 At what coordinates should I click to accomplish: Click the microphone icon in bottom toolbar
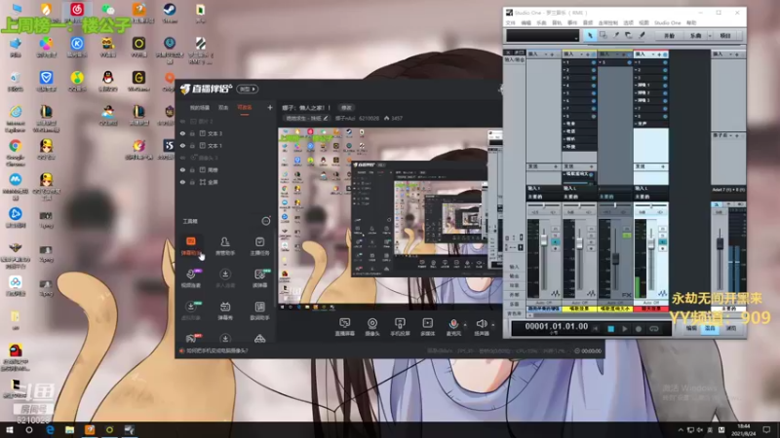pos(453,323)
